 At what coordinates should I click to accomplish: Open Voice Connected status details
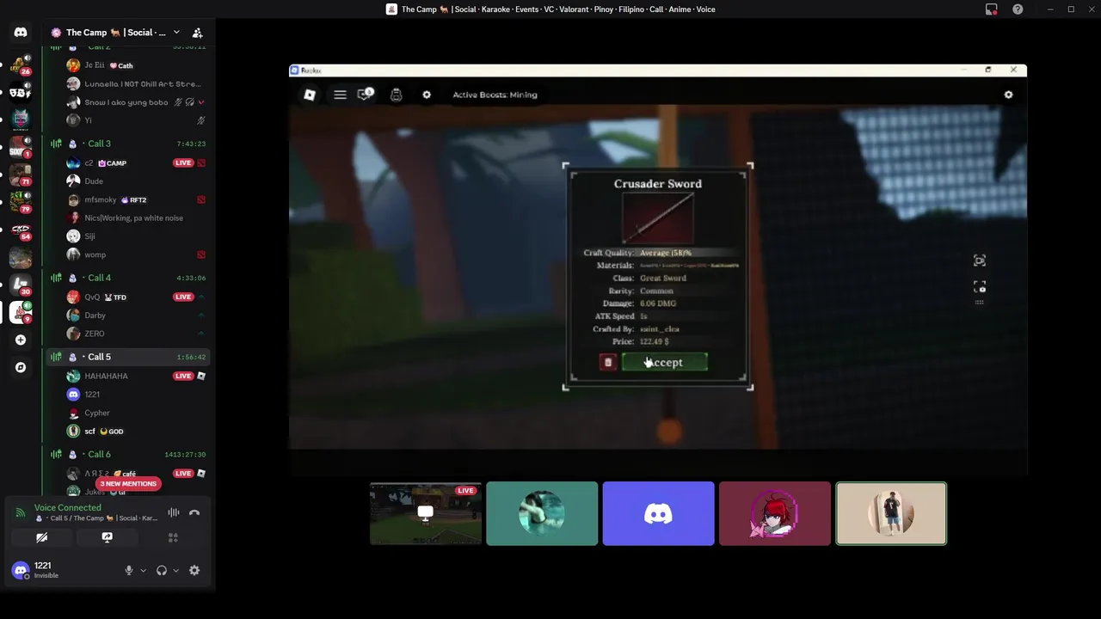click(x=67, y=508)
